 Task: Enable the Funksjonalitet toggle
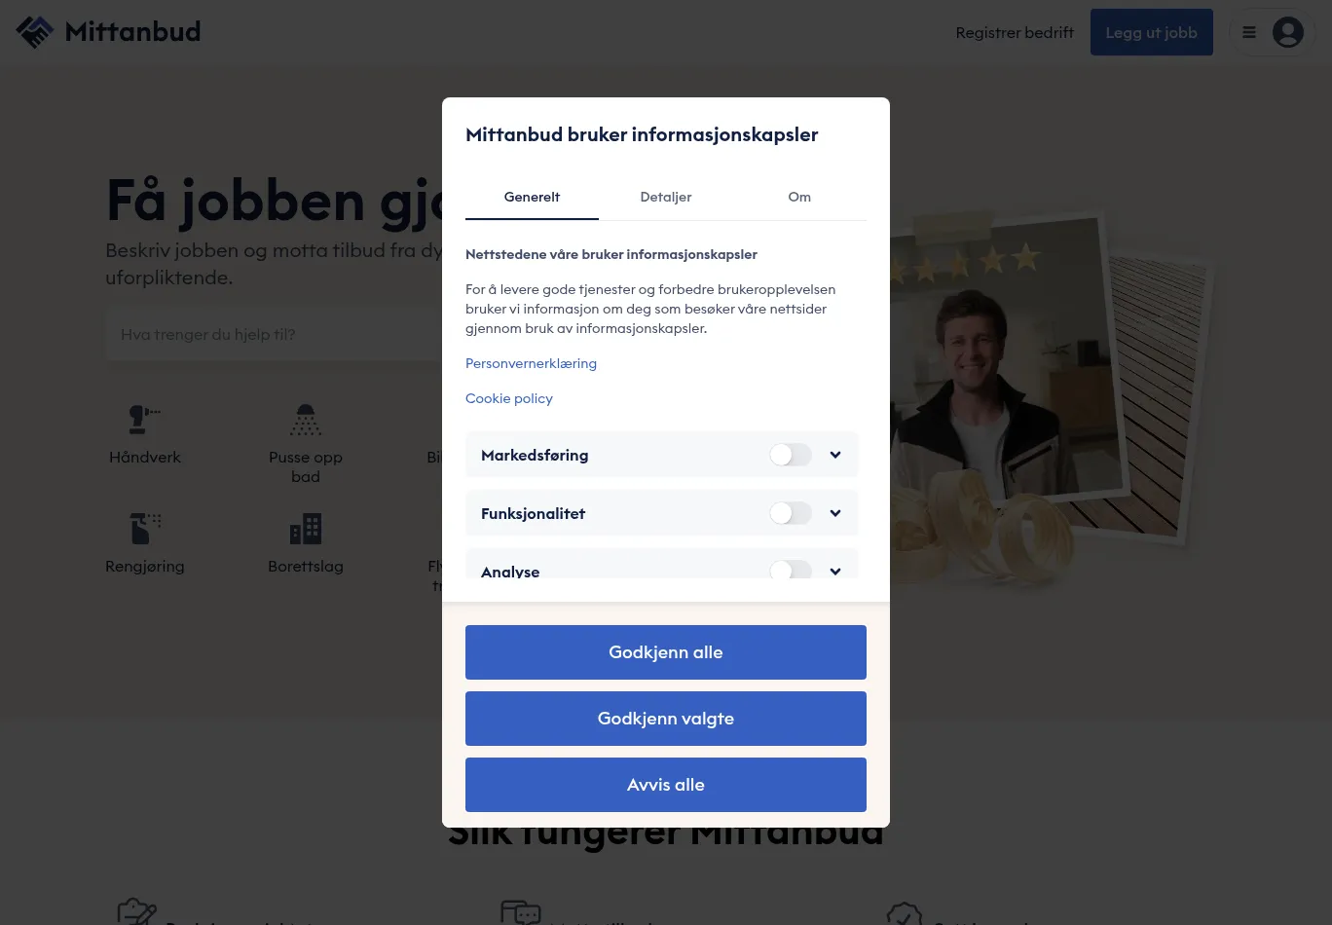[x=791, y=513]
